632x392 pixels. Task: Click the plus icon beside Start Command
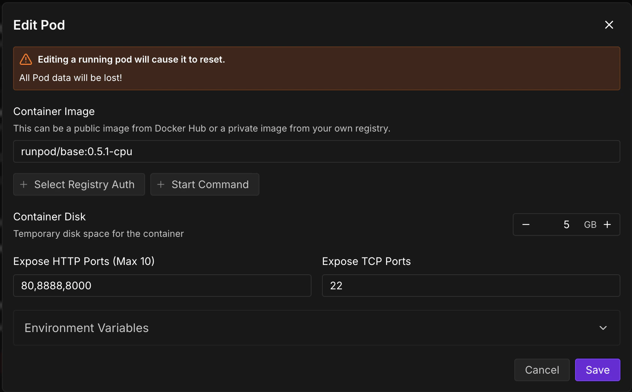(x=161, y=184)
